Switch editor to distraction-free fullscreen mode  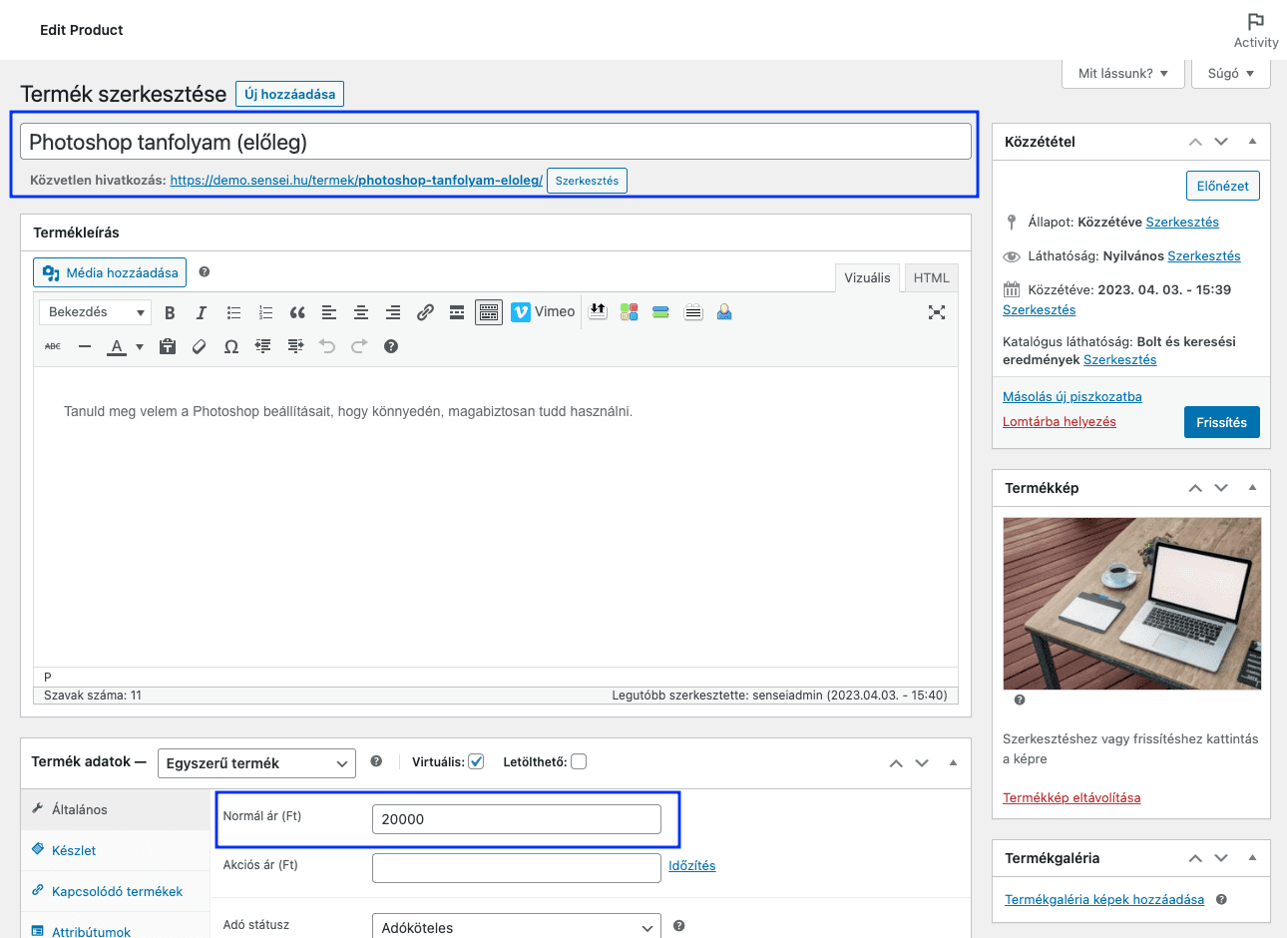click(x=937, y=312)
